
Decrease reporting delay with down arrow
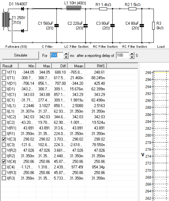[x=132, y=57]
